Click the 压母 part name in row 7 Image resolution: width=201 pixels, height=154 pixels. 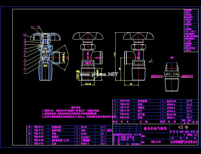(54, 144)
